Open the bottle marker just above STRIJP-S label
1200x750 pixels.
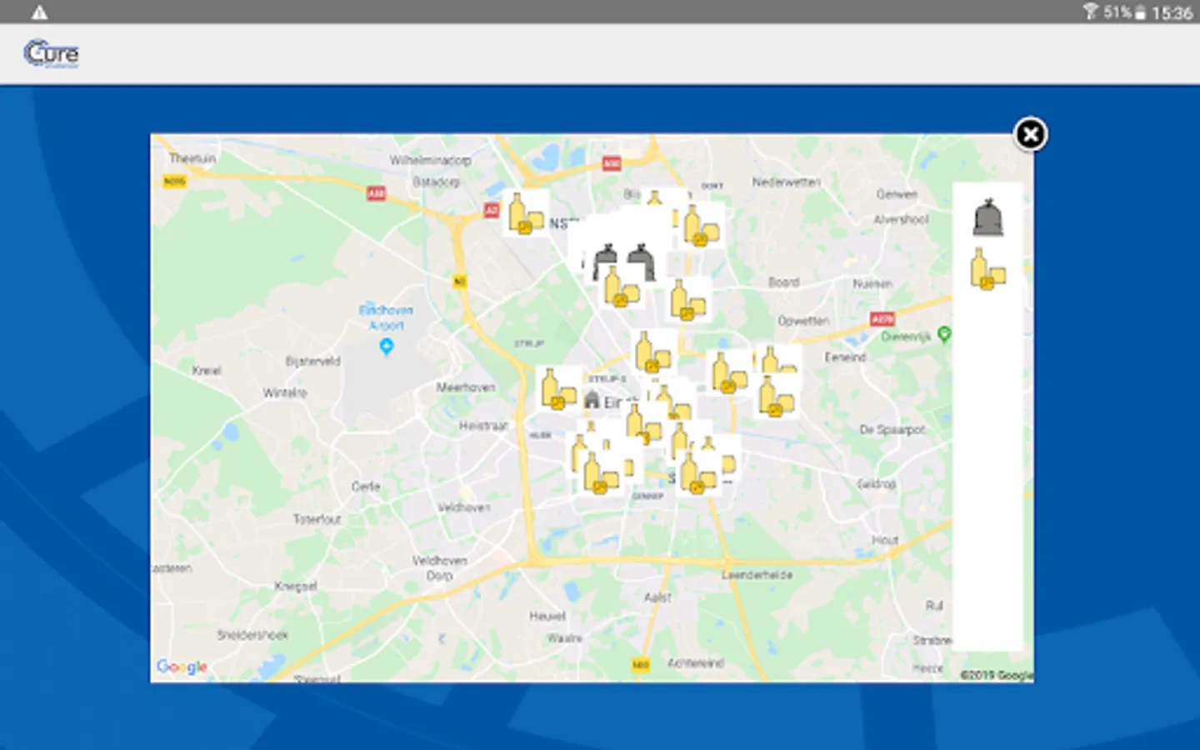click(653, 352)
